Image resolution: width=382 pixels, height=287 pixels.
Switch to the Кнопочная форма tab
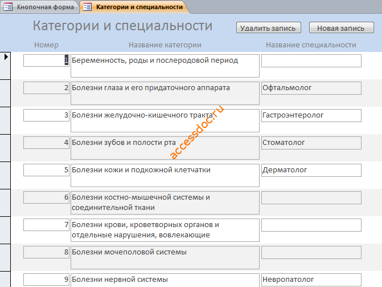click(39, 7)
